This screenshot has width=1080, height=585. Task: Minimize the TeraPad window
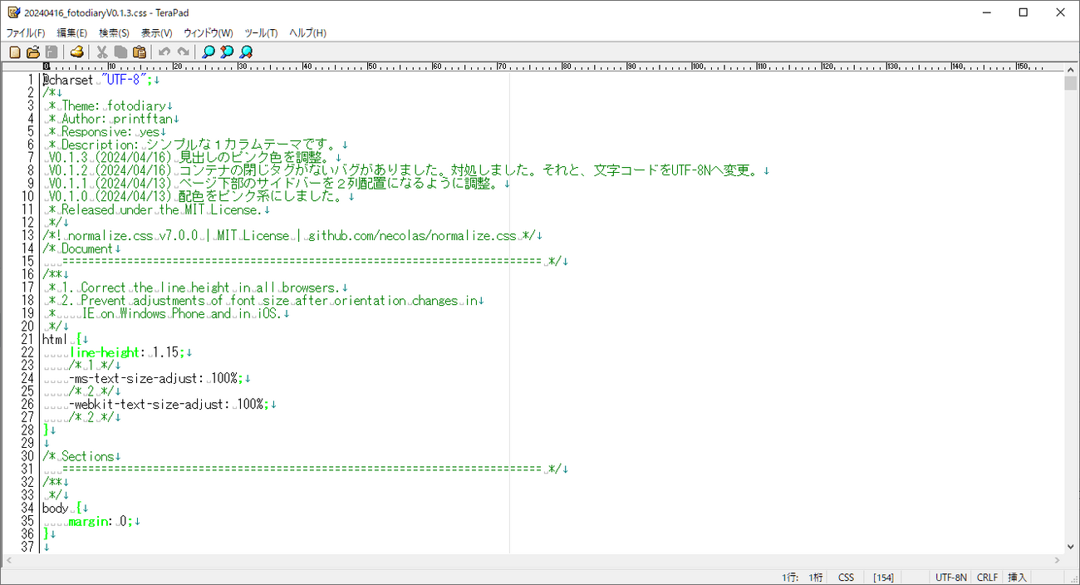coord(985,12)
